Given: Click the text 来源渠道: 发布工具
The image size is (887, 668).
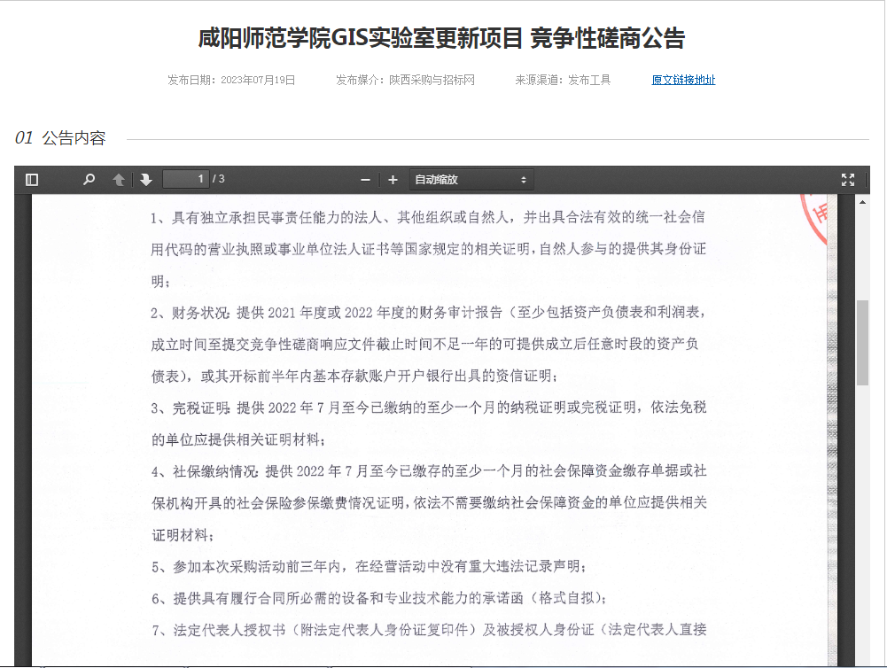Looking at the screenshot, I should pyautogui.click(x=563, y=81).
